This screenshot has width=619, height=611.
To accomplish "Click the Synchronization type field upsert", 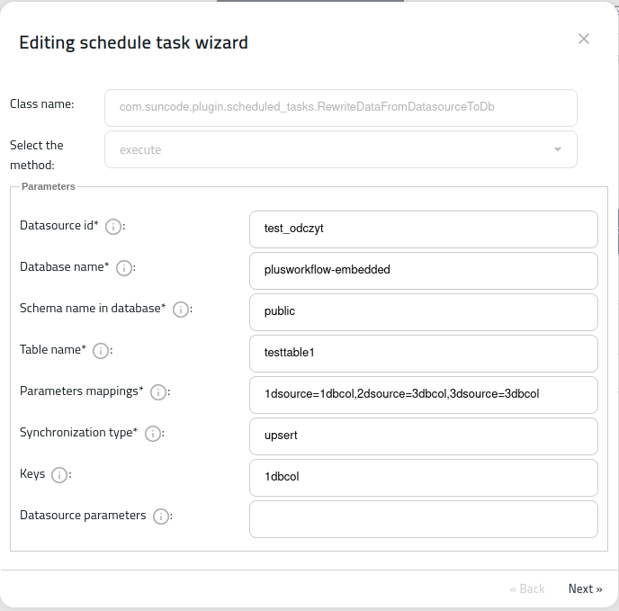I will coord(424,436).
